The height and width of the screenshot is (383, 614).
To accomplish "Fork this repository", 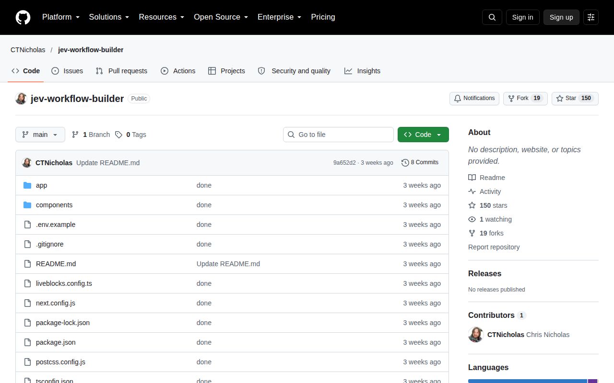I will coord(525,98).
